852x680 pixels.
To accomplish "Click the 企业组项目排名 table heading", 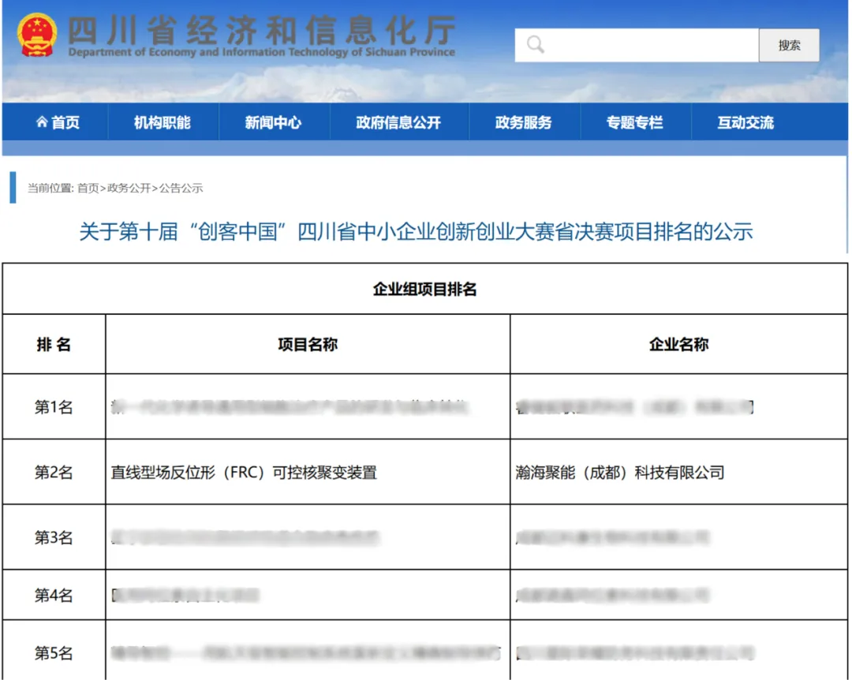I will [x=424, y=289].
